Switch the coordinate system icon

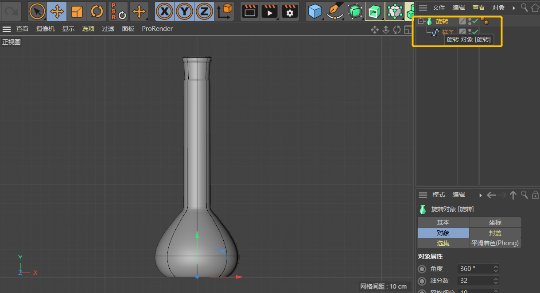point(225,11)
